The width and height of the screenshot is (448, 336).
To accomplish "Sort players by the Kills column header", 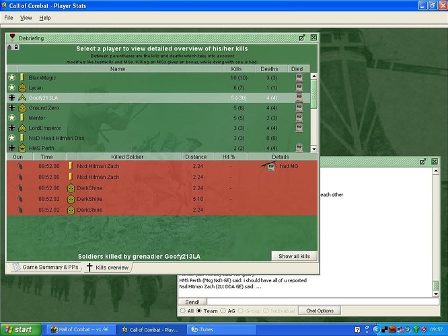I will pos(239,69).
